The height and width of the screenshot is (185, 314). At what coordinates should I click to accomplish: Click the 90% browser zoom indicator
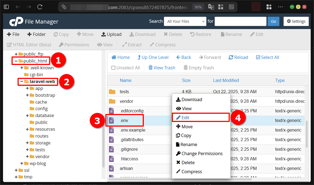coord(198,7)
